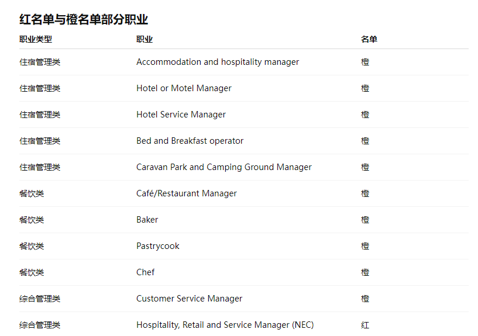Viewport: 478px width, 336px height.
Task: Click the Pastrycook occupation entry
Action: click(157, 246)
